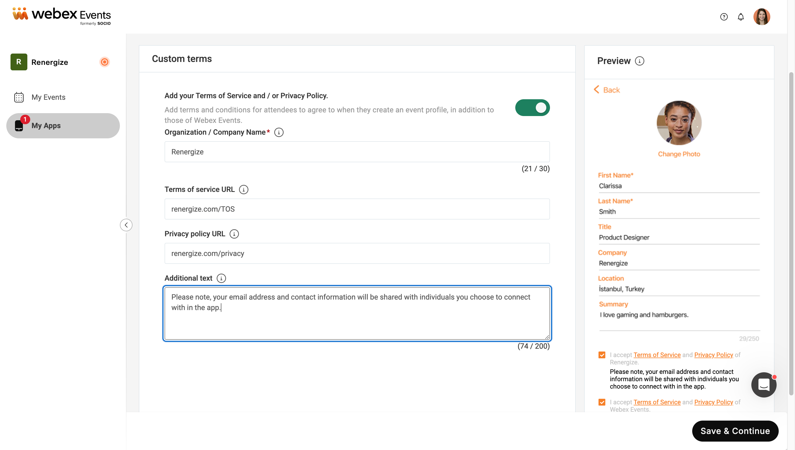Click the Back chevron in preview
Viewport: 795px width, 450px height.
(x=596, y=90)
